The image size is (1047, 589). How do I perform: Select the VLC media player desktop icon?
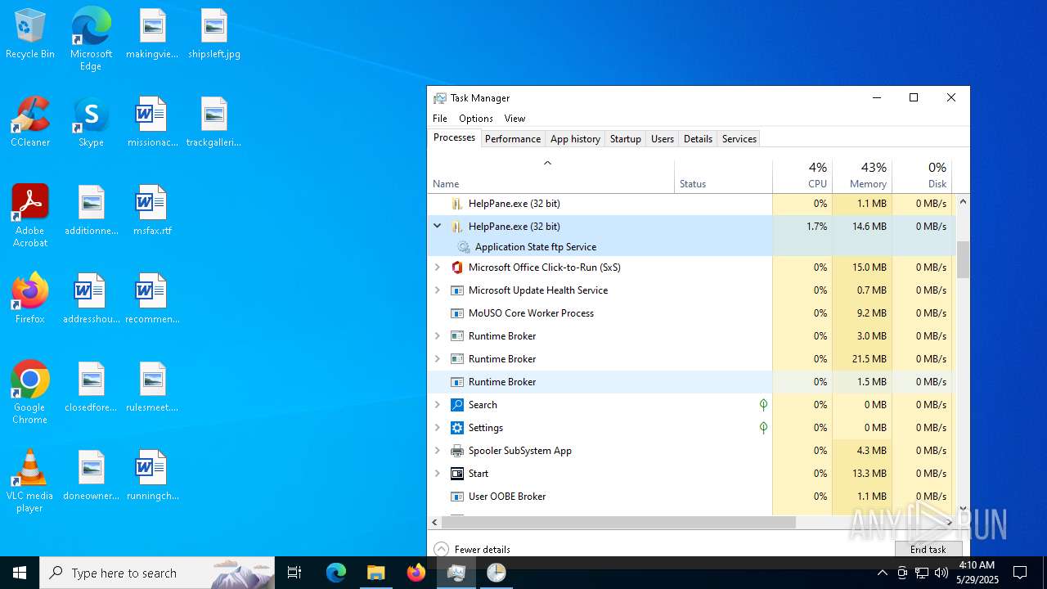30,482
